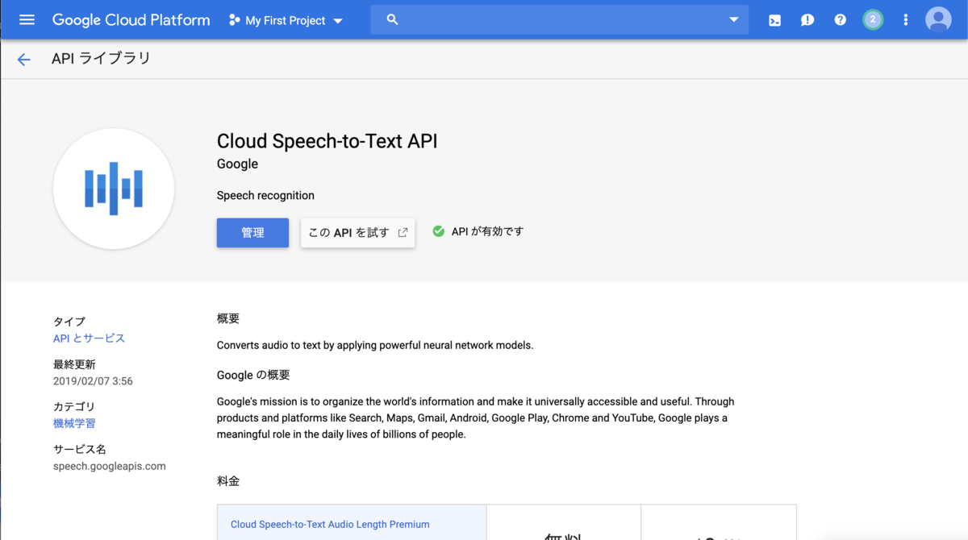Viewport: 968px width, 540px height.
Task: Click the Cloud Speech-to-Text API heading
Action: pyautogui.click(x=328, y=141)
